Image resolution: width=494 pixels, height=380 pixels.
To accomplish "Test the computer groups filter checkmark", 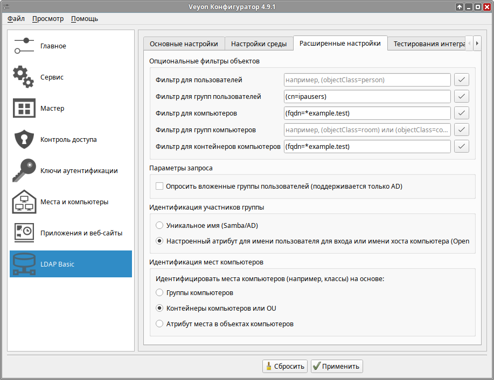I will click(462, 130).
